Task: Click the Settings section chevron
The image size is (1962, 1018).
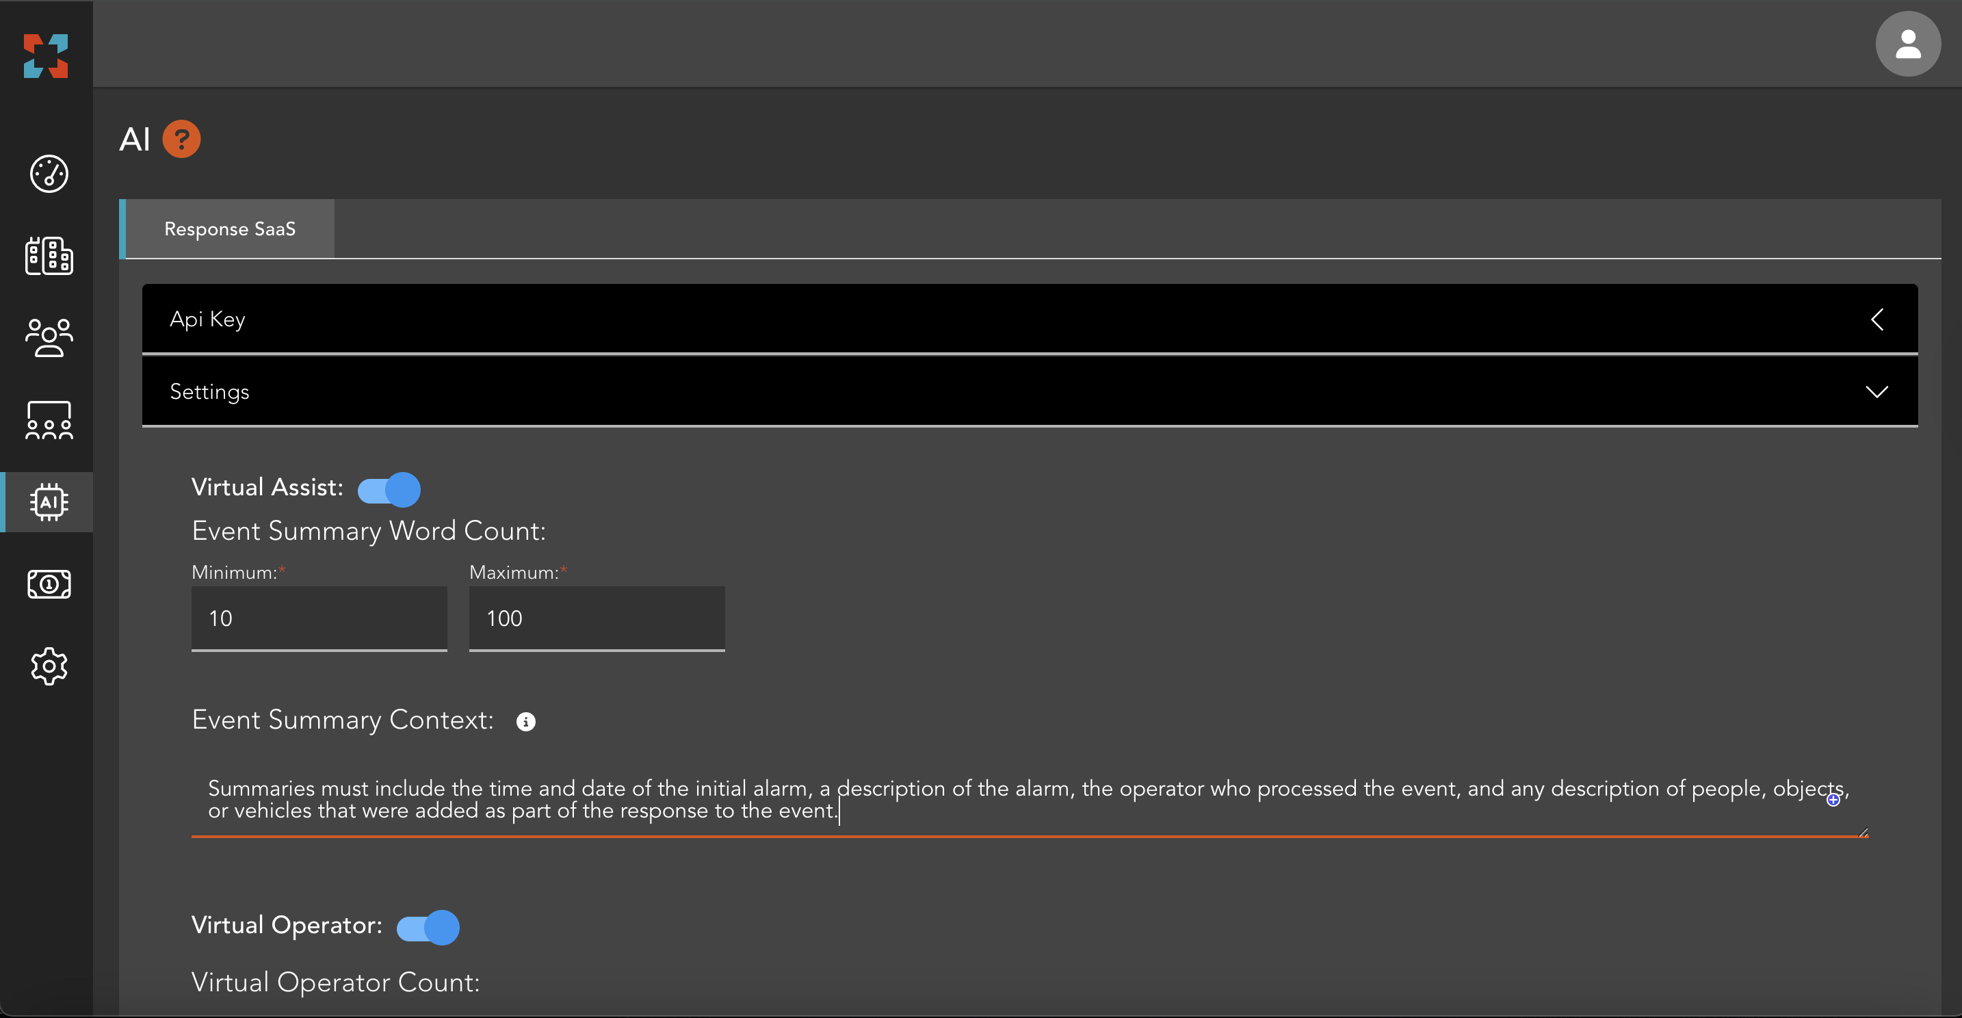Action: [1876, 391]
